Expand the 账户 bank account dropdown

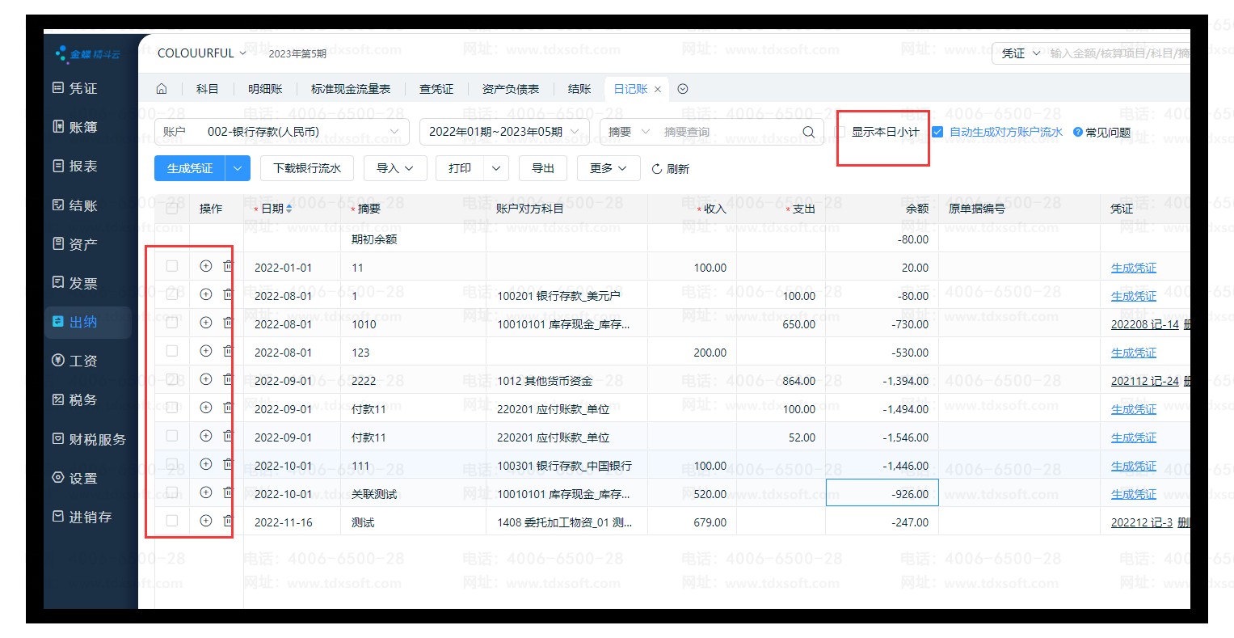(394, 132)
